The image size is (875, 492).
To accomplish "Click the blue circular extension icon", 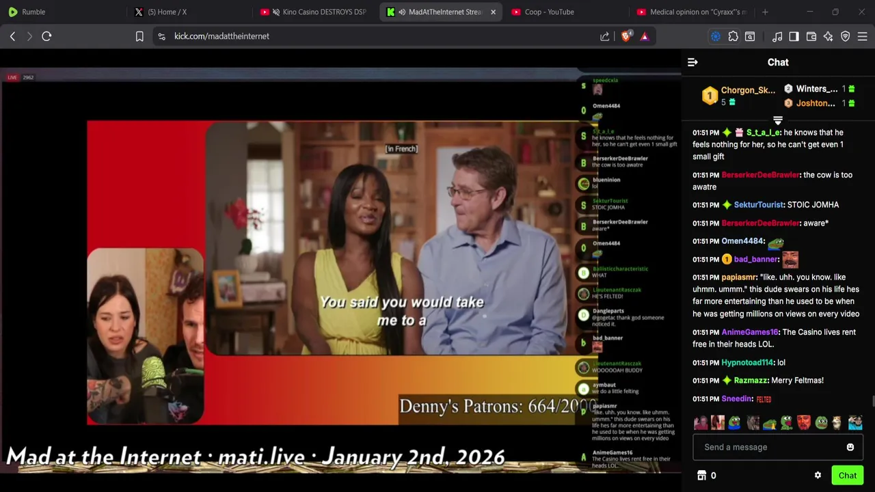I will click(x=716, y=36).
